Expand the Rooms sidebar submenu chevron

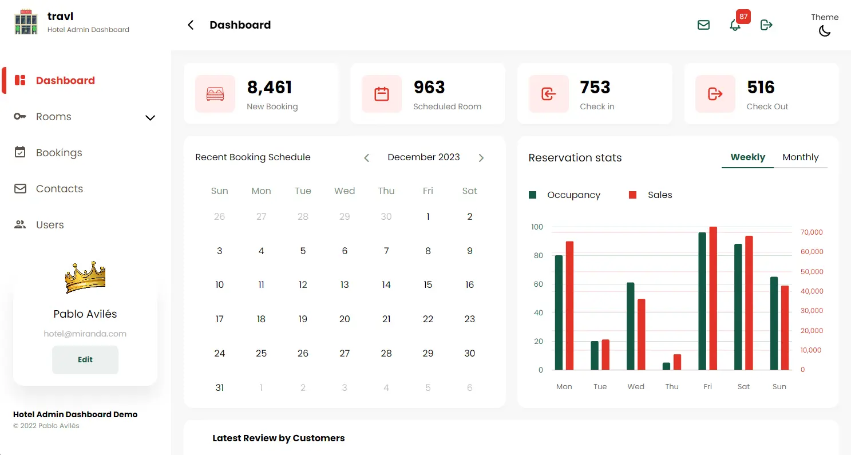[x=150, y=118]
